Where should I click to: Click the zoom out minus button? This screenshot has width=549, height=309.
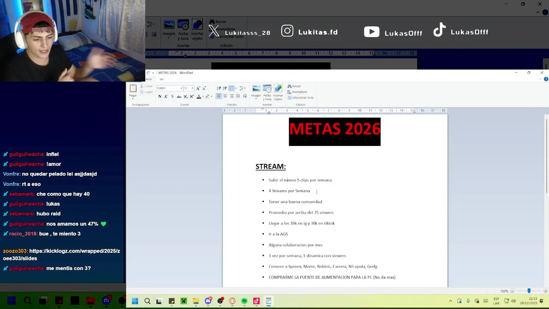[x=512, y=291]
